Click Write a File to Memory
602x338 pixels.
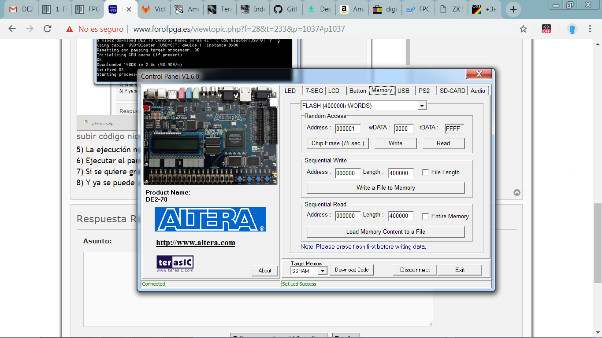tap(386, 188)
